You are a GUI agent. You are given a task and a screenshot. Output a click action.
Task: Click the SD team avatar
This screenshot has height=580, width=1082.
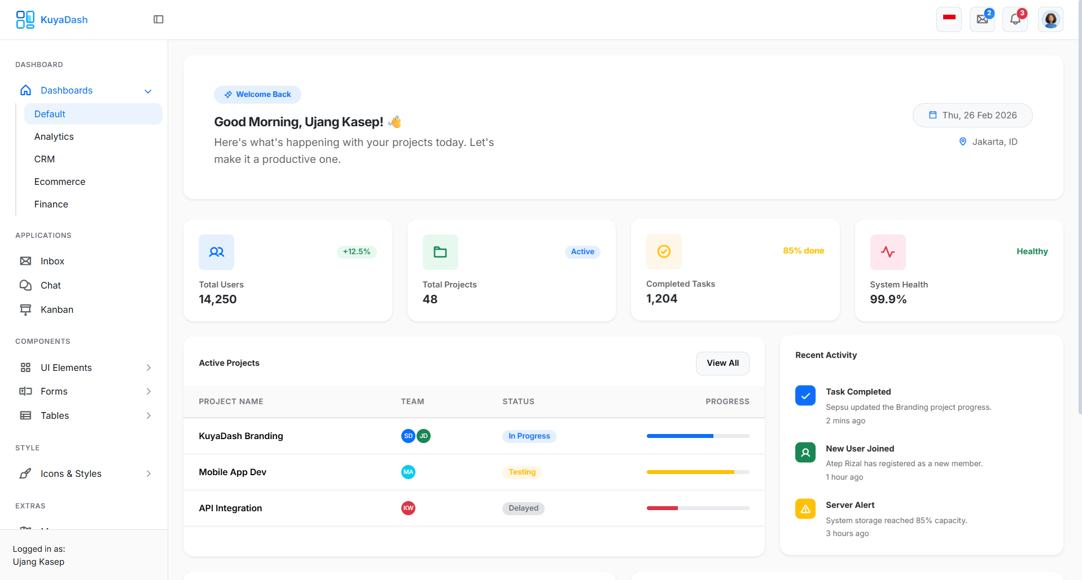(408, 436)
